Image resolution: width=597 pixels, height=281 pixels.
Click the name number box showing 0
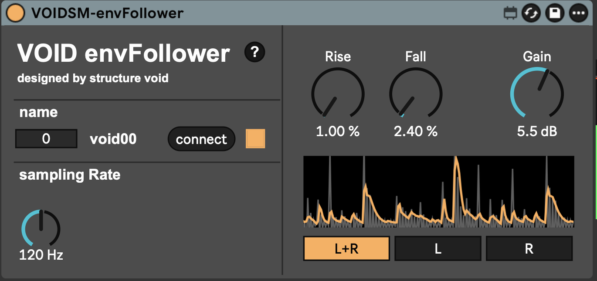(x=46, y=139)
